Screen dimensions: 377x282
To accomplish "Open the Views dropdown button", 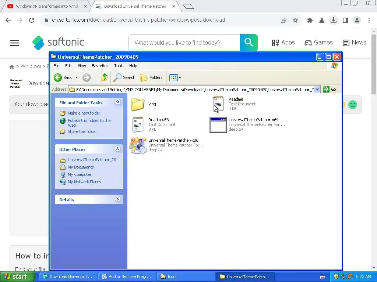I will coord(175,77).
